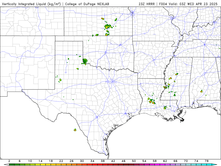Click the "Vertically Integrated Liquid (kg/m²)" title

31,4
